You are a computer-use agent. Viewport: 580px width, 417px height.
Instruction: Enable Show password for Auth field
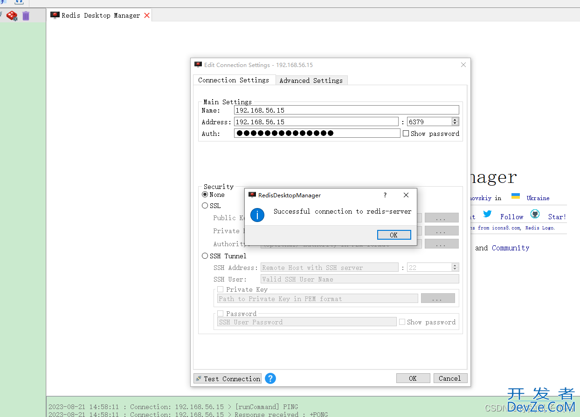[x=406, y=134]
